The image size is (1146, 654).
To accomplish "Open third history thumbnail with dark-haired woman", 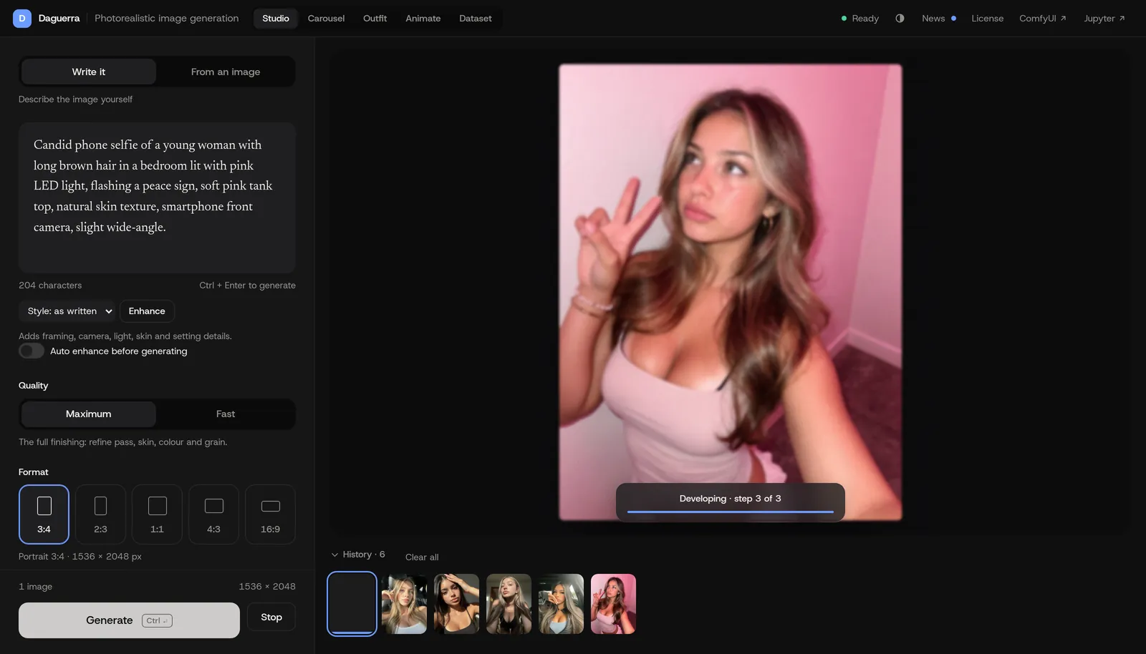I will [456, 603].
